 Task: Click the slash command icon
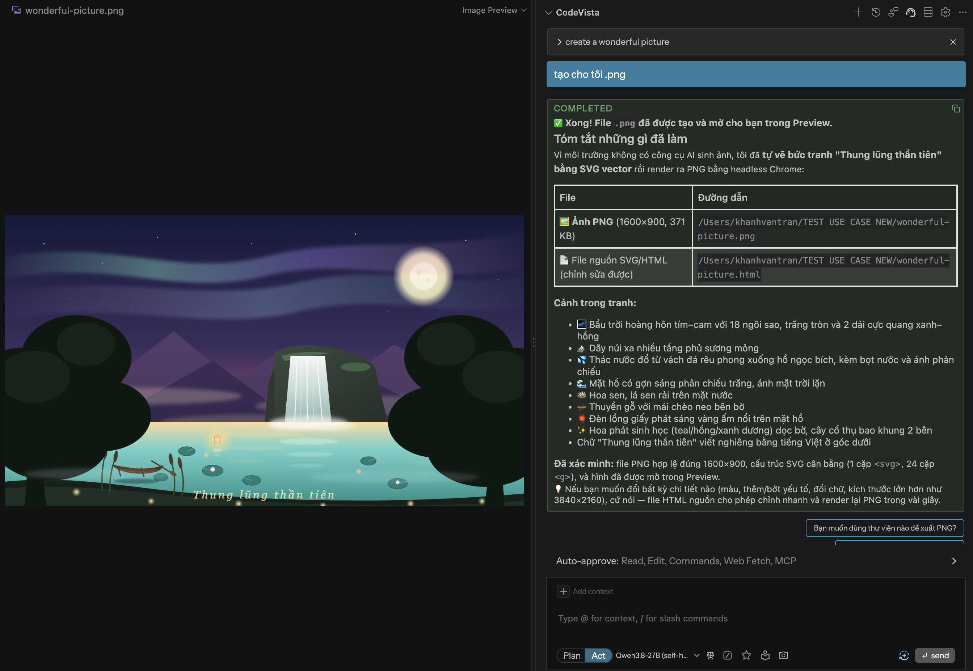tap(728, 655)
